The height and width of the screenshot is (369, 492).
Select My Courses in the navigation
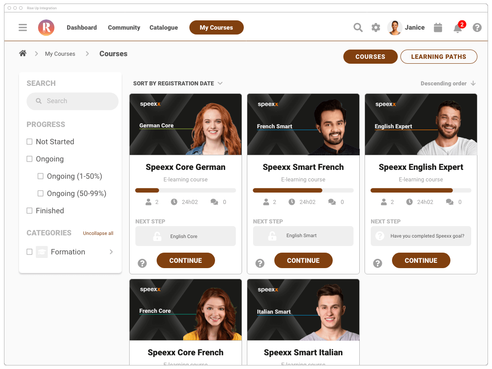click(216, 27)
